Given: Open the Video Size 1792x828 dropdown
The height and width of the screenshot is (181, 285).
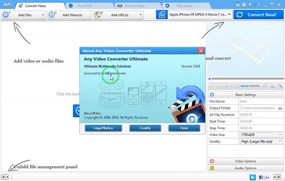Looking at the screenshot, I should (261, 135).
